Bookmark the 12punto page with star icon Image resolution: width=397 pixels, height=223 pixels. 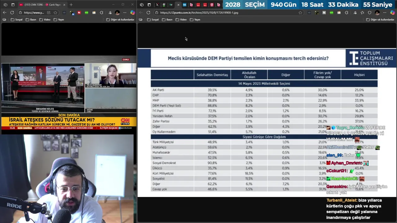300,13
